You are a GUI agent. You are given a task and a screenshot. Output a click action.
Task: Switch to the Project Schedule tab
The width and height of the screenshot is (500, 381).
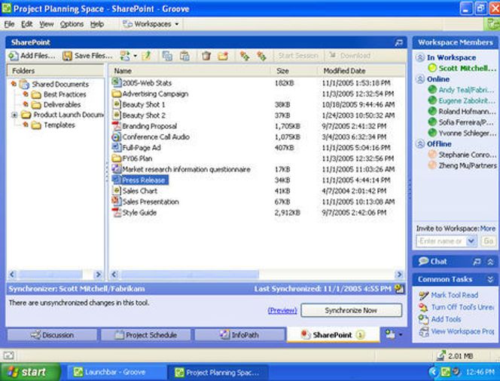pos(146,335)
